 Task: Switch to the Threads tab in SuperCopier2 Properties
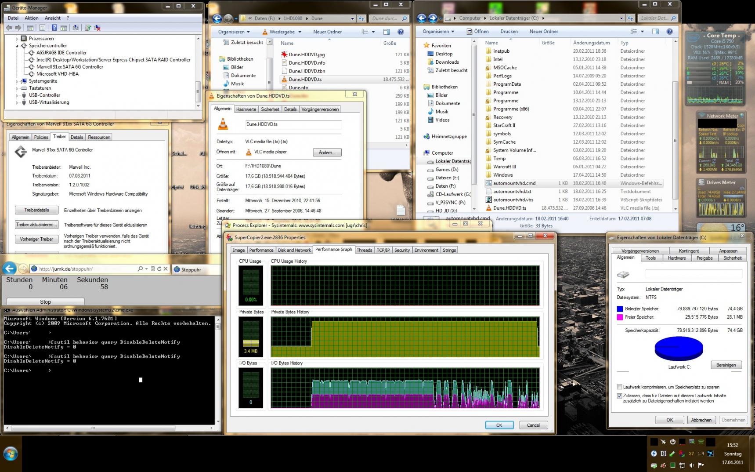tap(364, 250)
